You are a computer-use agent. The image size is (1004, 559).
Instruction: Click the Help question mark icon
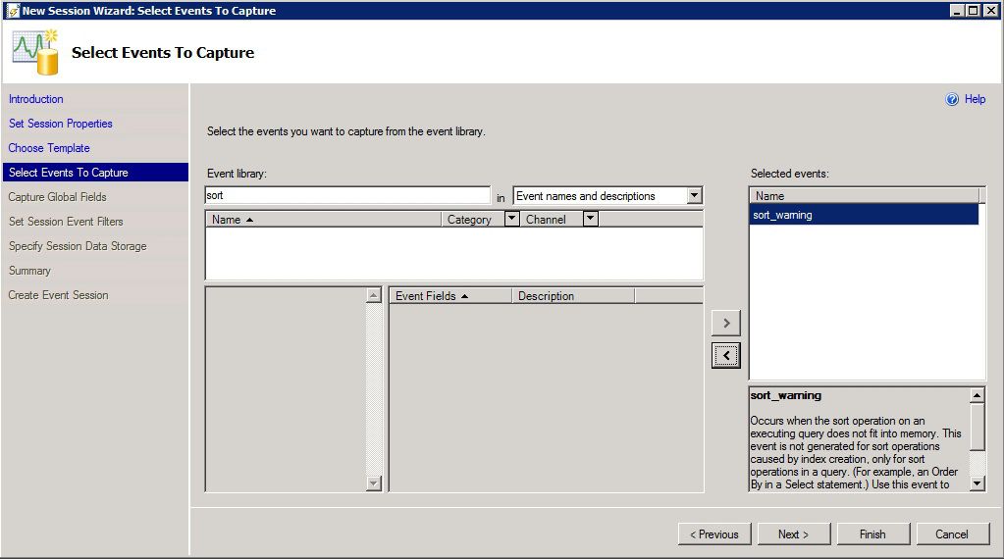952,99
